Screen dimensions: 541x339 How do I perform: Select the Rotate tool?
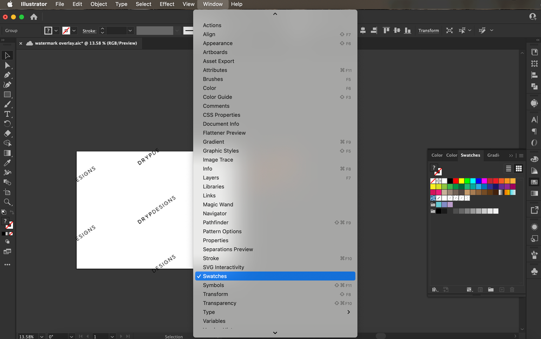(7, 123)
